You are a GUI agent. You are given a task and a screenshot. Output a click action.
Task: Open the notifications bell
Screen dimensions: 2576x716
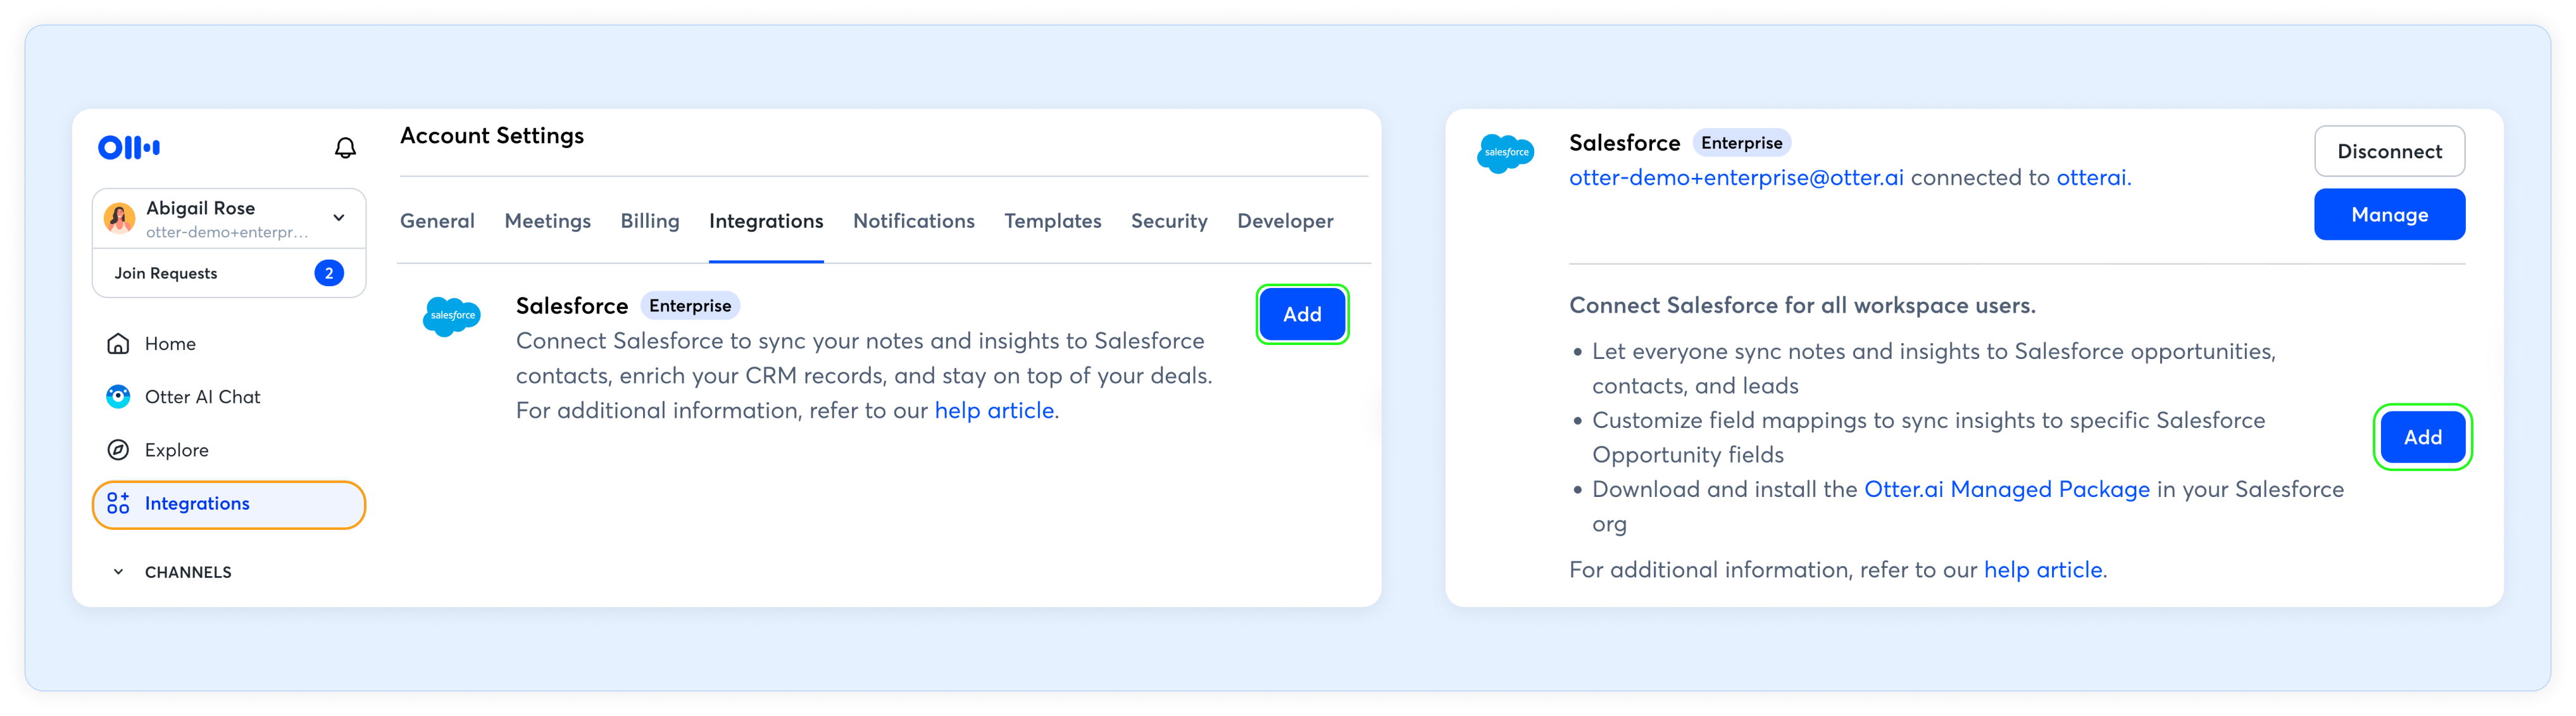click(345, 148)
